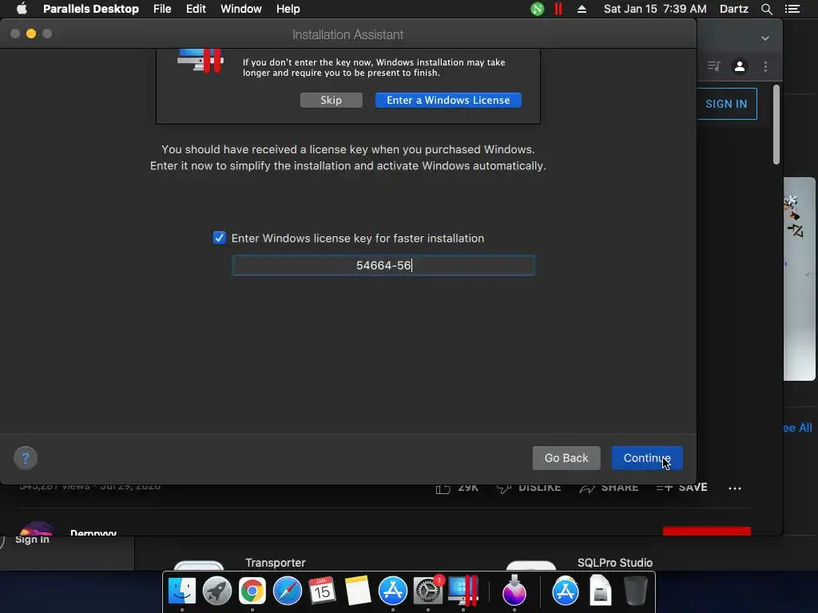Open the Help menu
Screen dimensions: 818x613
[x=288, y=9]
